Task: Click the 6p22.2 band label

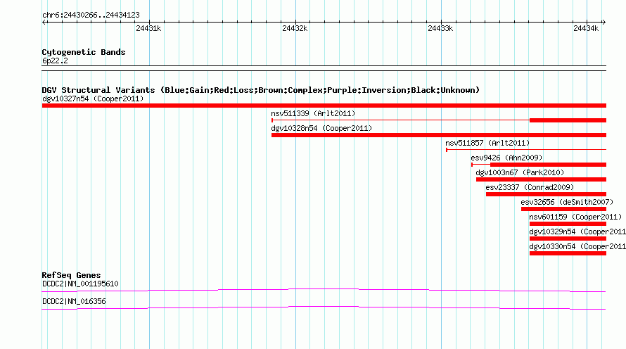Action: coord(55,61)
